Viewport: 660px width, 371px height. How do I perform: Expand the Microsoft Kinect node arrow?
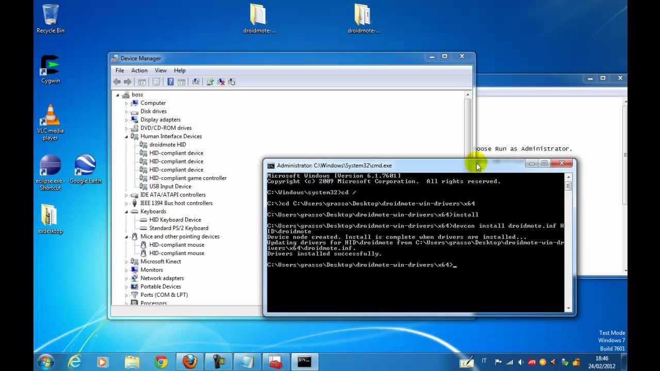coord(126,262)
